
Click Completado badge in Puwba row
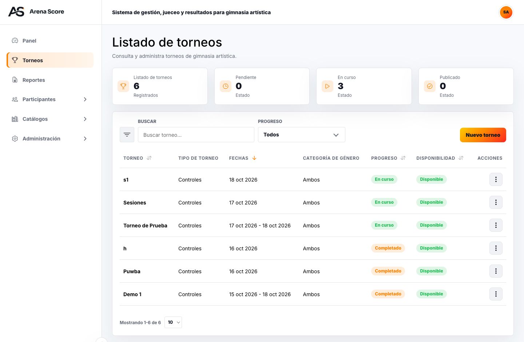click(388, 271)
